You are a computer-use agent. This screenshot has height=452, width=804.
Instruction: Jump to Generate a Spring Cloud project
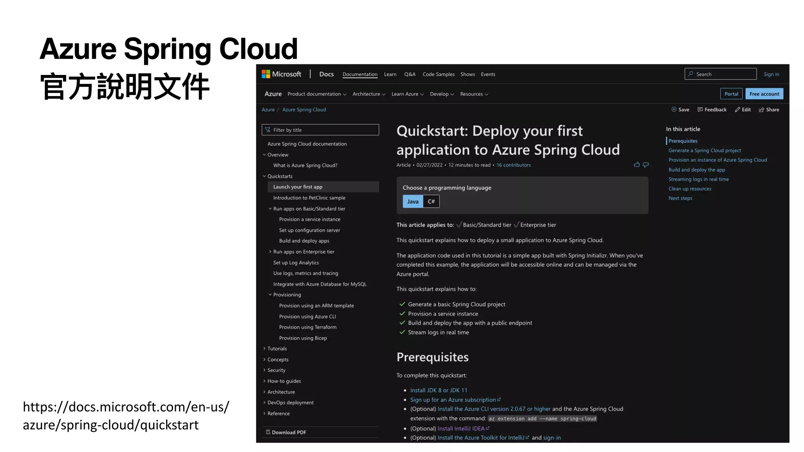705,150
